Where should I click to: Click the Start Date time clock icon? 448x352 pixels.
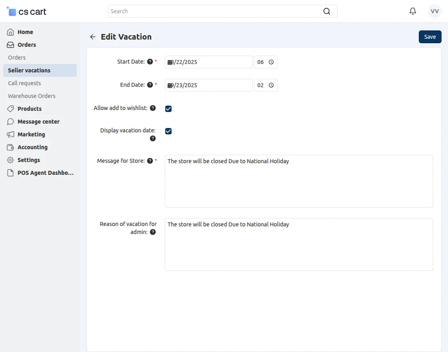click(x=271, y=62)
